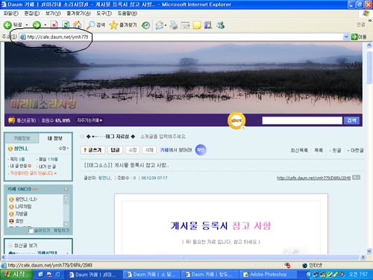Image resolution: width=373 pixels, height=280 pixels.
Task: Go to the Home page icon
Action: pos(78,25)
